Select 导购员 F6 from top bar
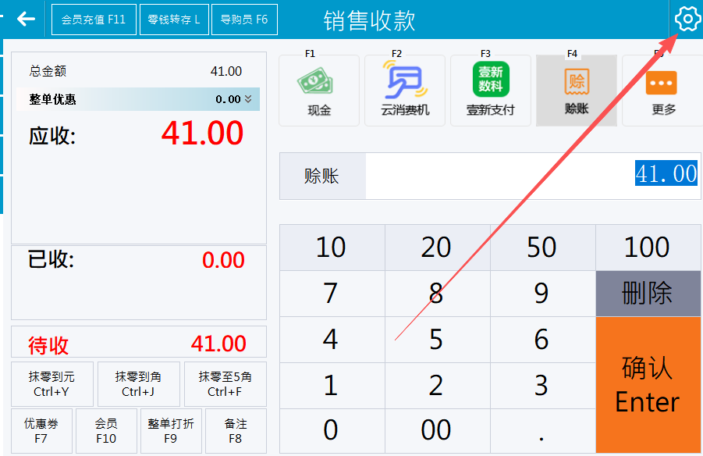Image resolution: width=703 pixels, height=456 pixels. [x=243, y=20]
